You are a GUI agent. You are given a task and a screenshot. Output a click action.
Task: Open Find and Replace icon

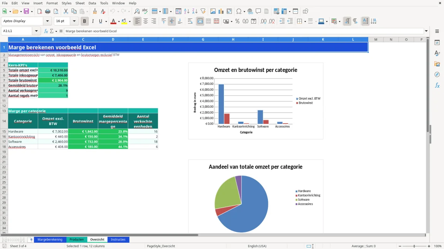[137, 11]
